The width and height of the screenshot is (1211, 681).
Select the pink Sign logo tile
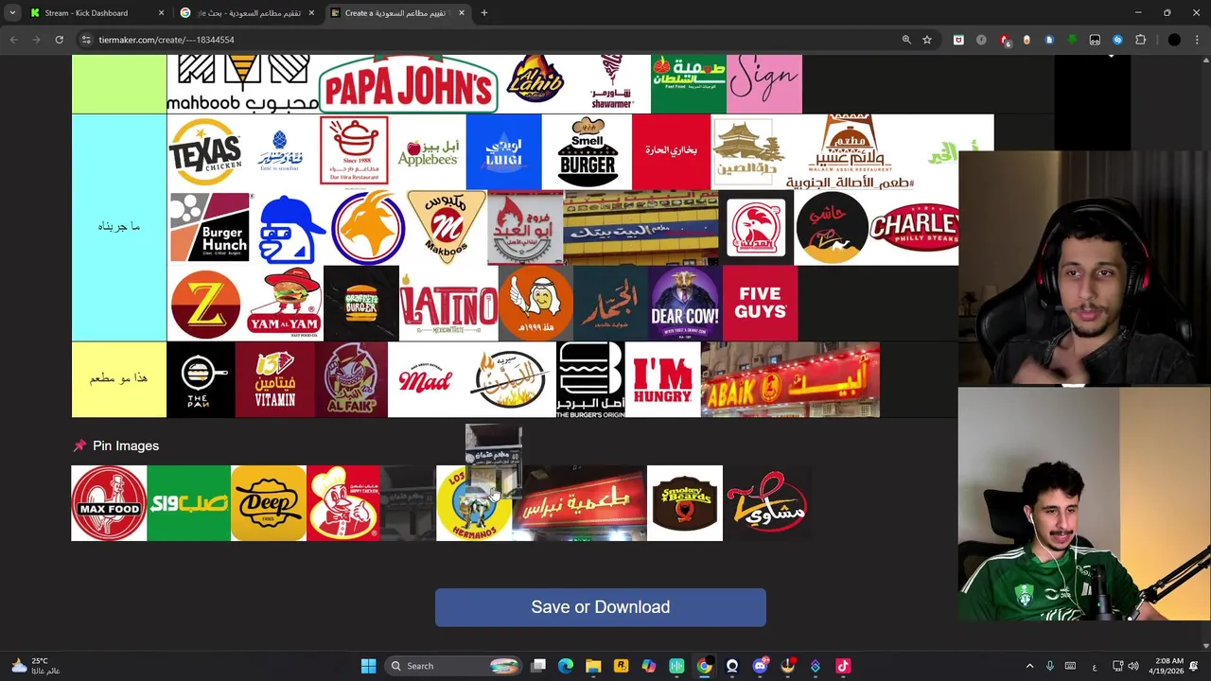pos(764,84)
